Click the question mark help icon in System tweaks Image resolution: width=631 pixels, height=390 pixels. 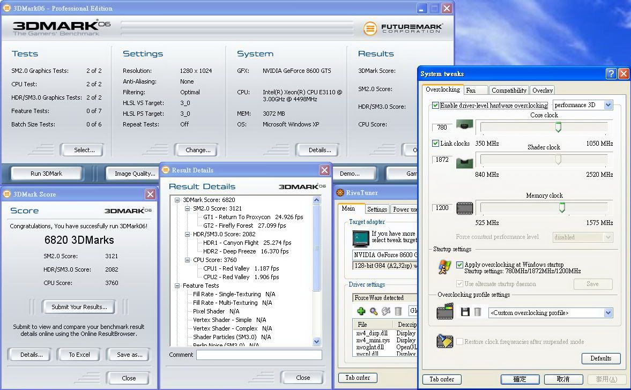611,74
